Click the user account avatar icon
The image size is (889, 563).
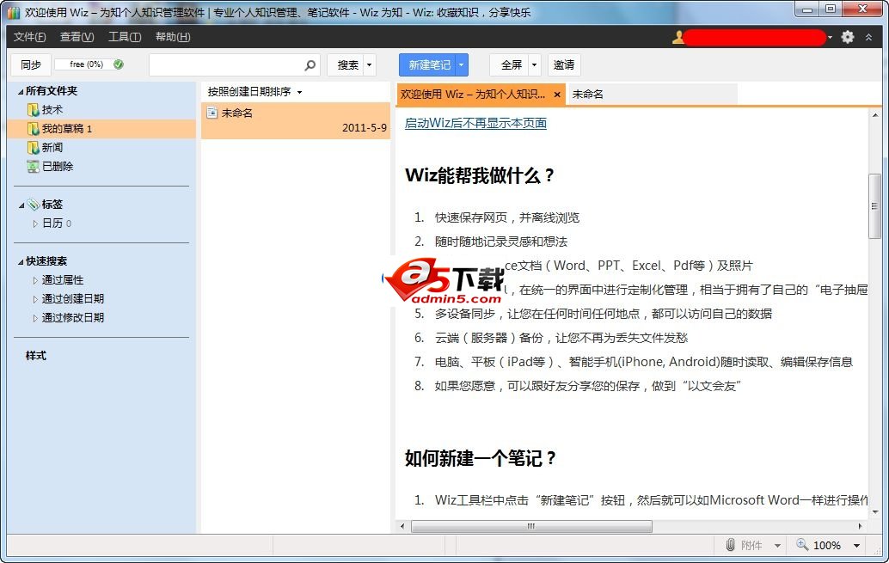(677, 38)
